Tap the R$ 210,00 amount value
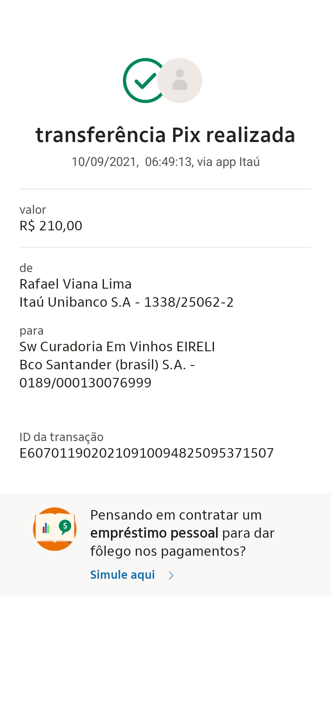331x719 pixels. pos(51,226)
